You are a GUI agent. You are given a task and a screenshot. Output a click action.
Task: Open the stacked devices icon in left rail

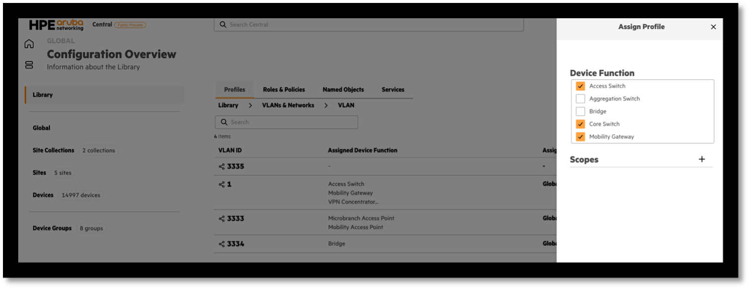[x=29, y=65]
